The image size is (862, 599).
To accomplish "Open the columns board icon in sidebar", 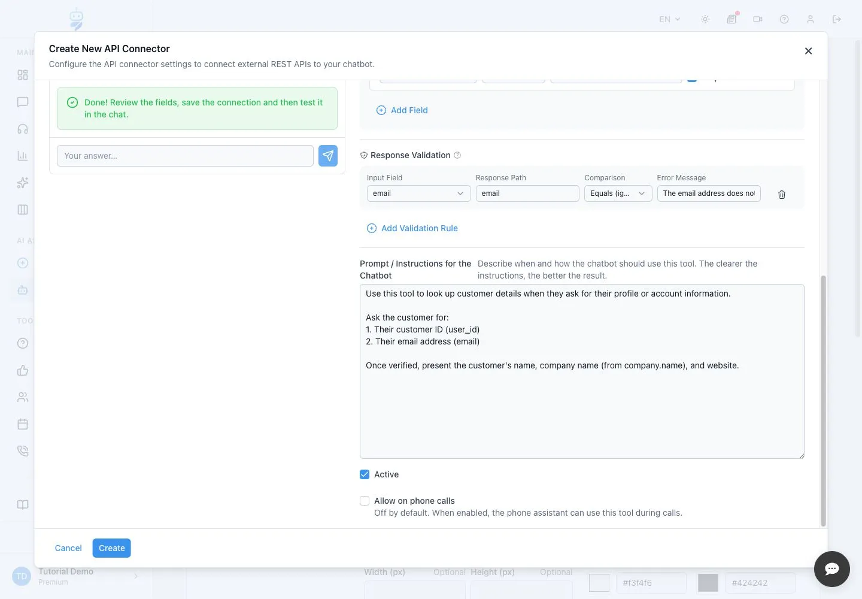I will pos(23,210).
